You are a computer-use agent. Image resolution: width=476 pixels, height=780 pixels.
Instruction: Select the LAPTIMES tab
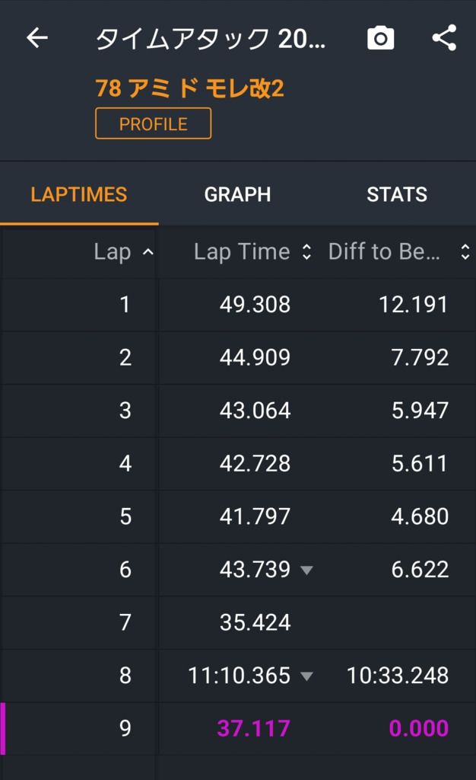[x=79, y=194]
